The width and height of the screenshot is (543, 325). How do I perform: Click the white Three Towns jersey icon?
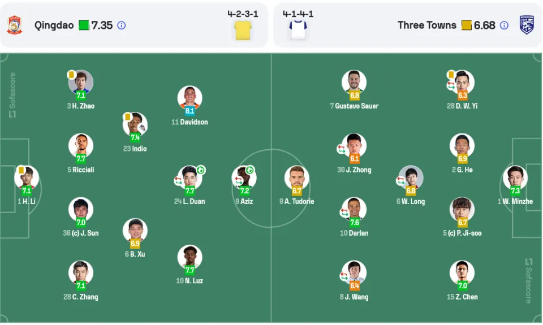(x=298, y=30)
